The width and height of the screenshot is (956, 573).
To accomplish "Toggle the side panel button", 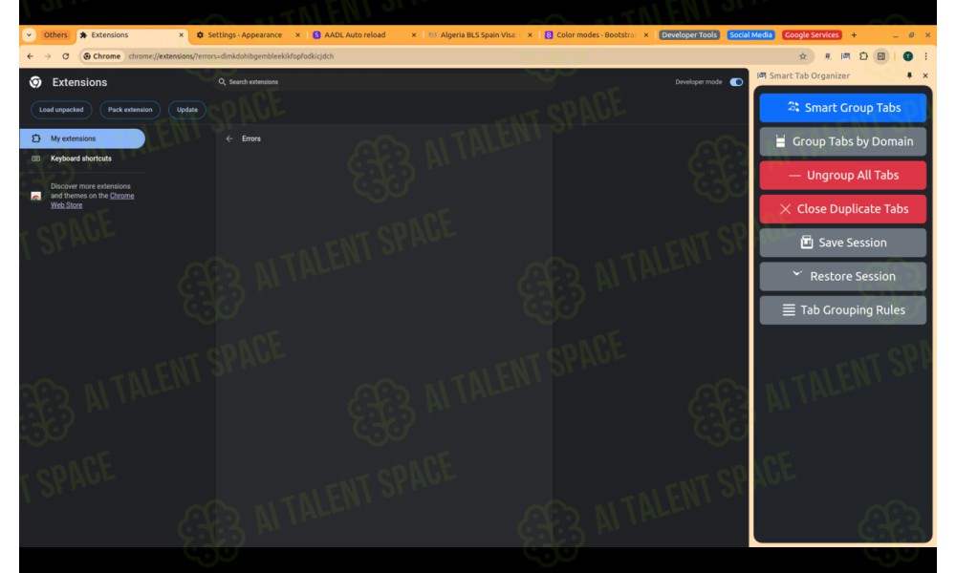I will click(x=881, y=56).
